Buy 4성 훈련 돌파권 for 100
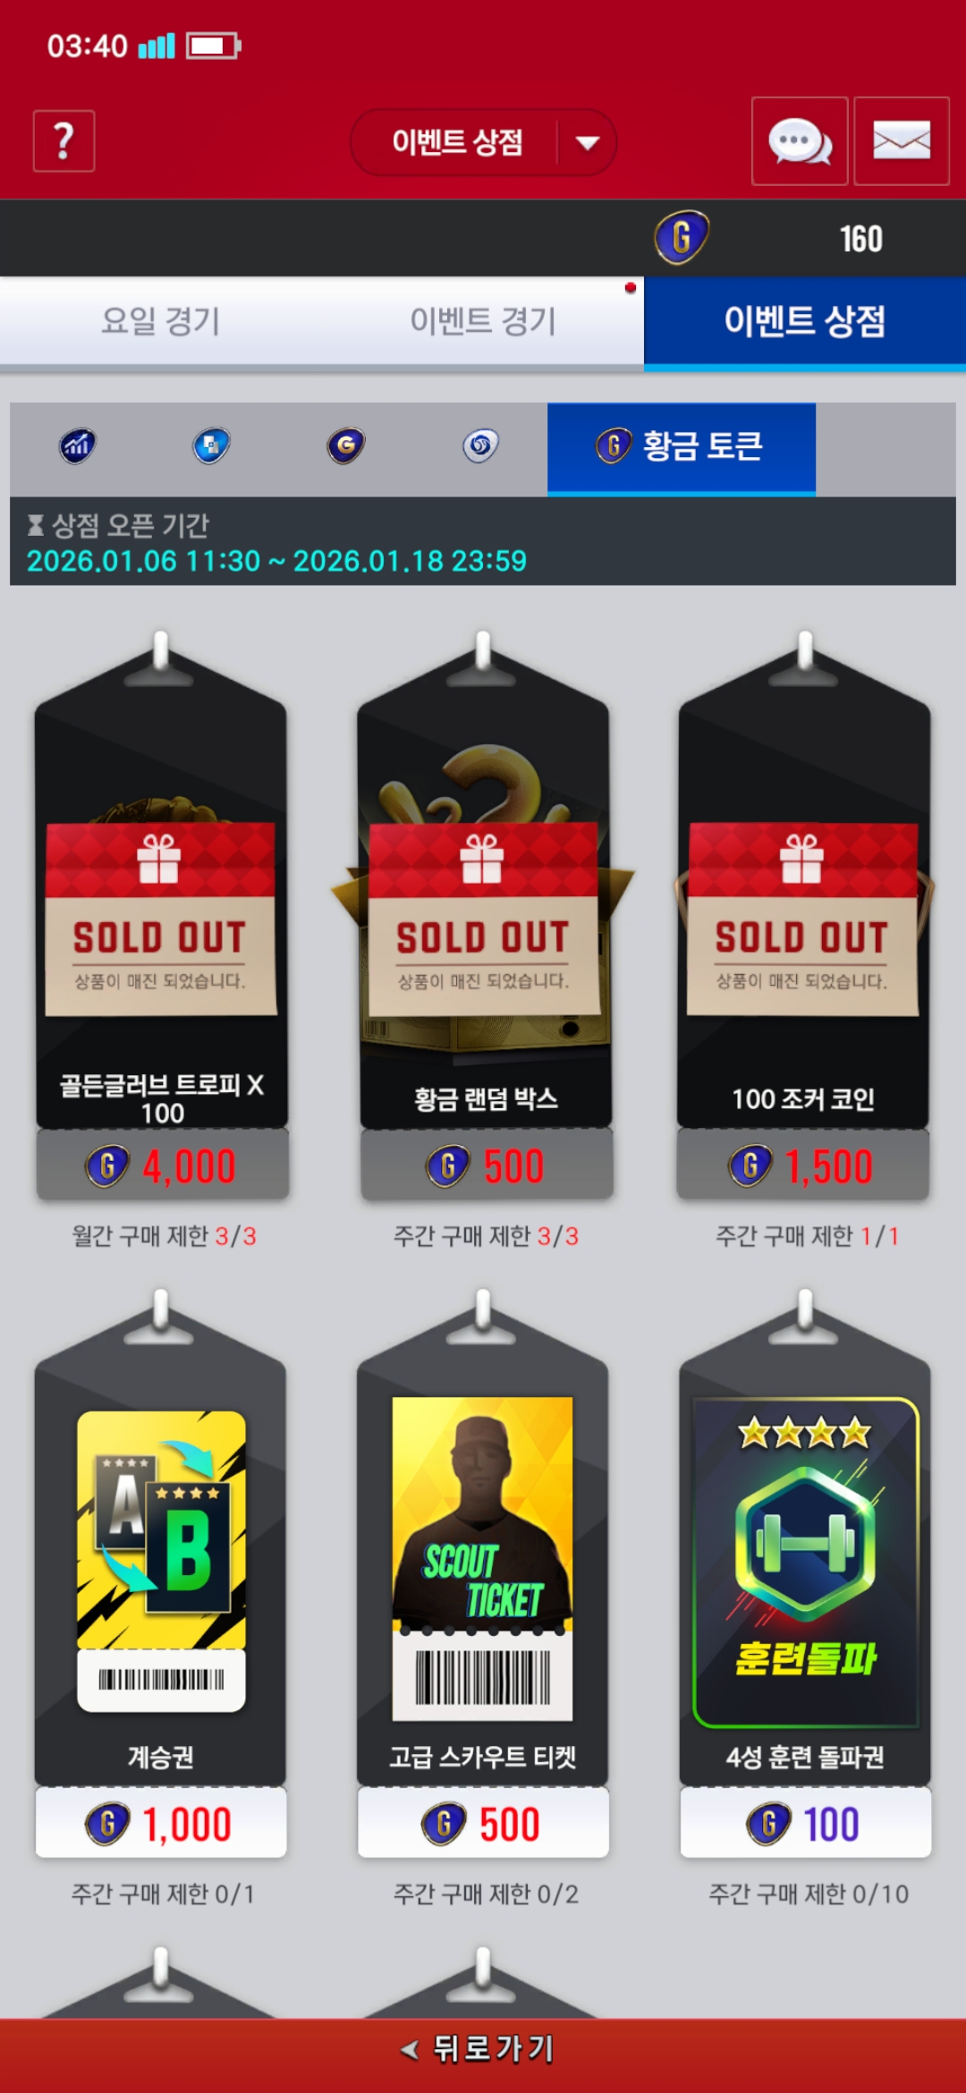 [x=805, y=1823]
